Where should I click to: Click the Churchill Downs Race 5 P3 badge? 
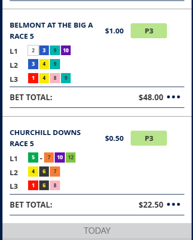(x=148, y=138)
